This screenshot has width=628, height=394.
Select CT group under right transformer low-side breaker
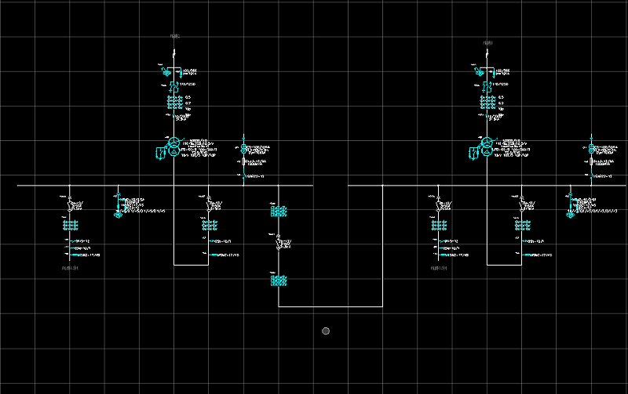[x=523, y=225]
